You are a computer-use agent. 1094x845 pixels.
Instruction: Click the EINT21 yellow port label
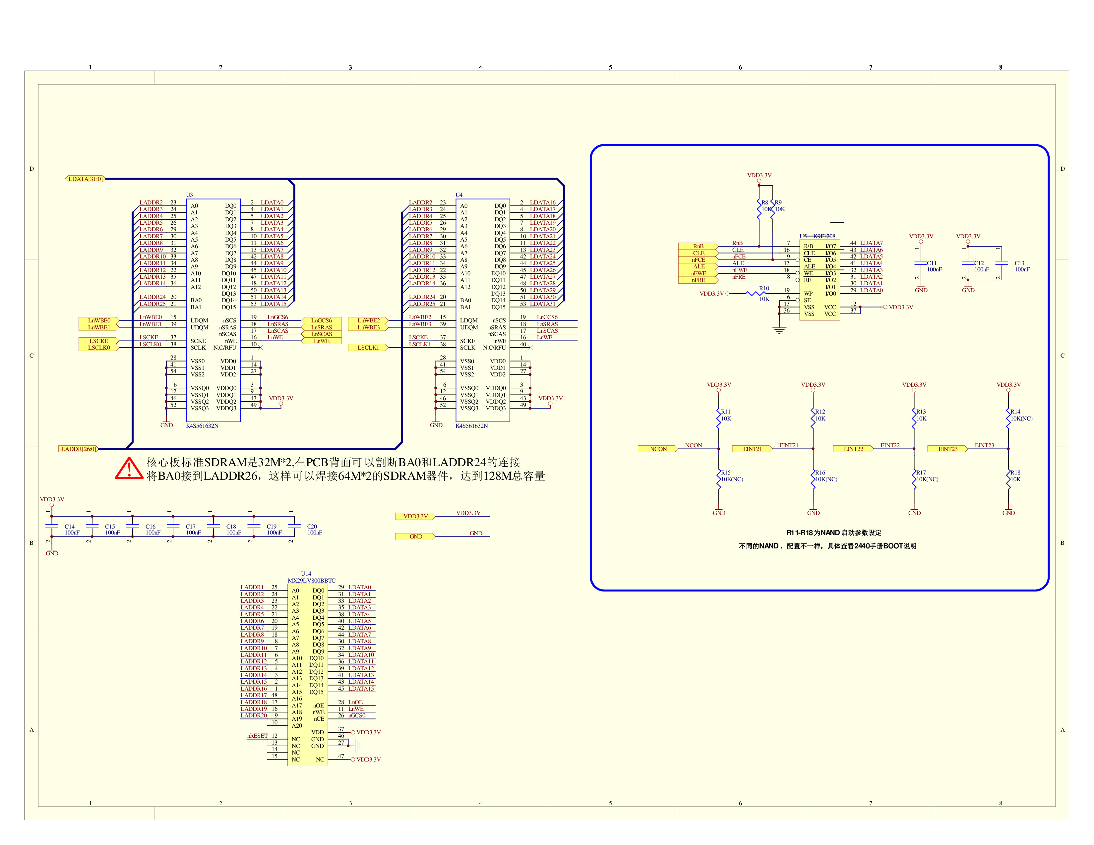point(752,449)
